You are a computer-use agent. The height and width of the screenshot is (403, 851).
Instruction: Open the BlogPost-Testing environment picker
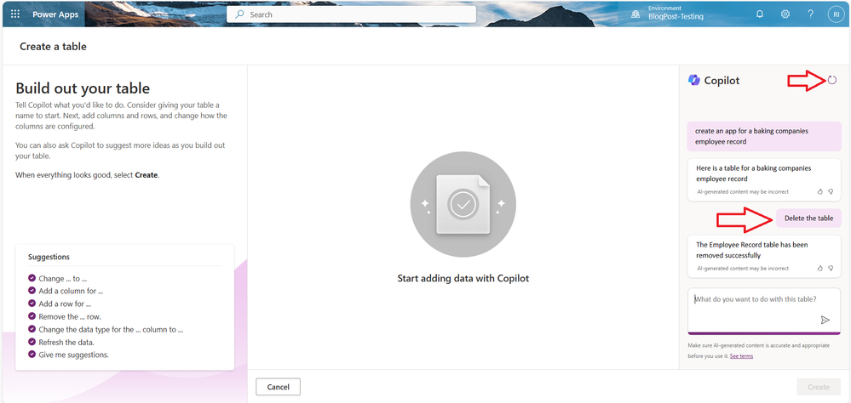tap(676, 13)
